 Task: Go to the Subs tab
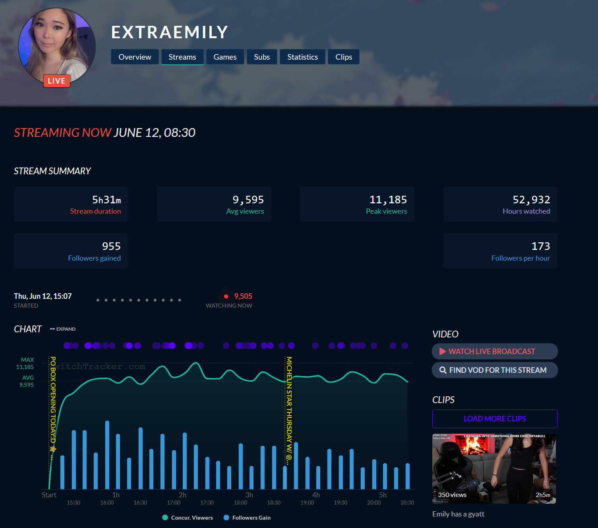click(262, 57)
